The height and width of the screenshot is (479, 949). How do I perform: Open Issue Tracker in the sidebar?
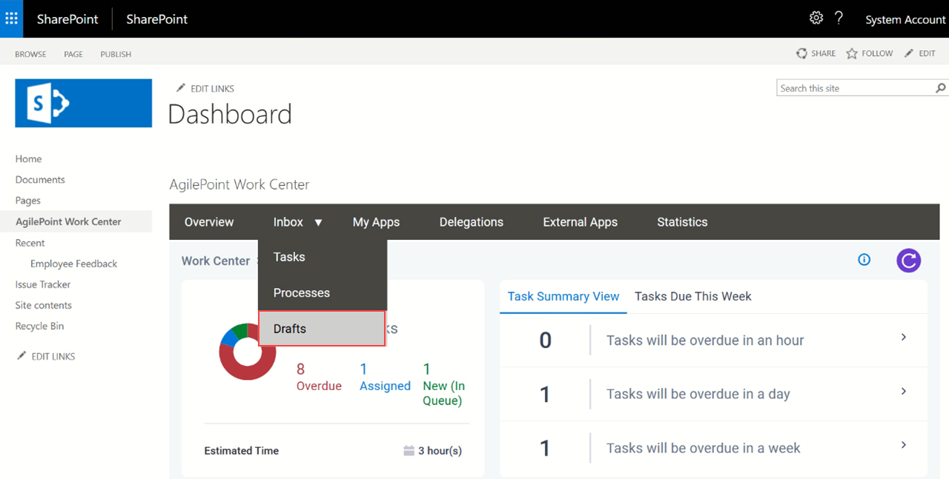click(43, 284)
